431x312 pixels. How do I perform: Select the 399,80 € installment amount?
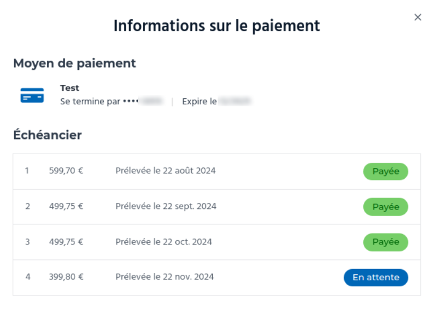[x=66, y=277]
